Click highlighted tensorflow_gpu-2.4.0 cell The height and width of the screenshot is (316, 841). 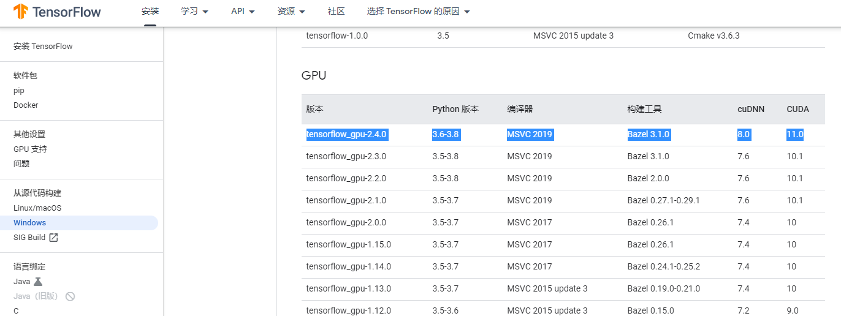point(346,134)
